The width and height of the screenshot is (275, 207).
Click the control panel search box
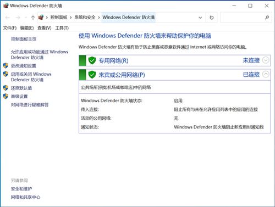point(242,18)
